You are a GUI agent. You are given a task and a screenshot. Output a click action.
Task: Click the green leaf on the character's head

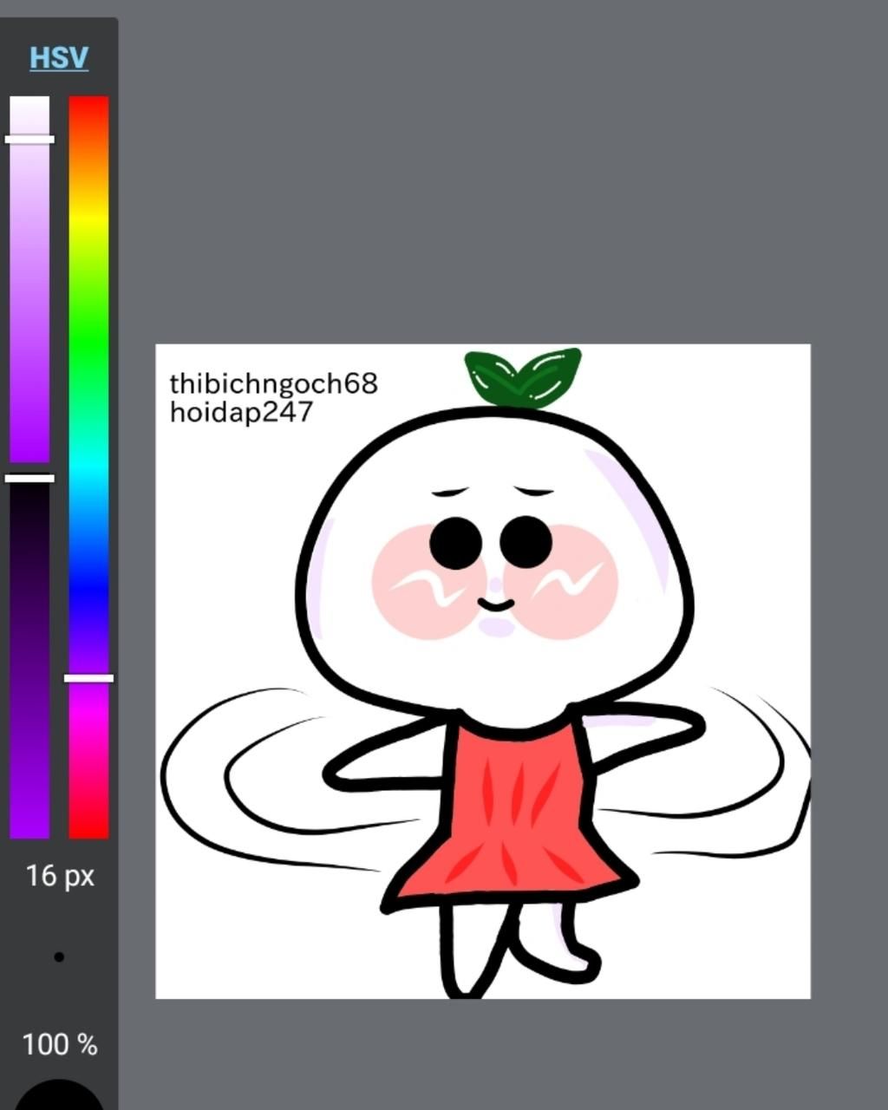click(523, 377)
